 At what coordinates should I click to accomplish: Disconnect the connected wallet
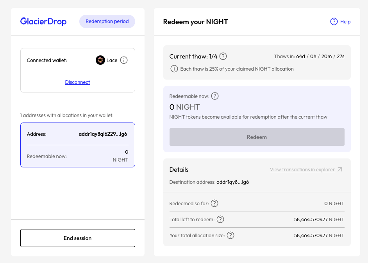point(77,82)
